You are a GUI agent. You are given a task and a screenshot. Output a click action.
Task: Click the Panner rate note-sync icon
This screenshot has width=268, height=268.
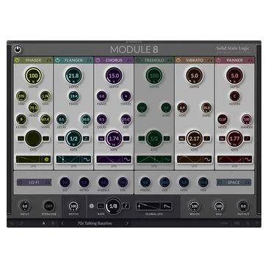pyautogui.click(x=247, y=139)
